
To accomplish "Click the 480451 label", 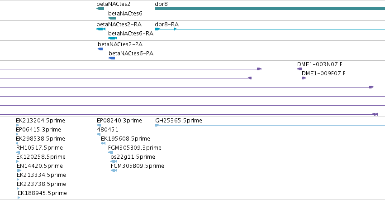I will (108, 130).
